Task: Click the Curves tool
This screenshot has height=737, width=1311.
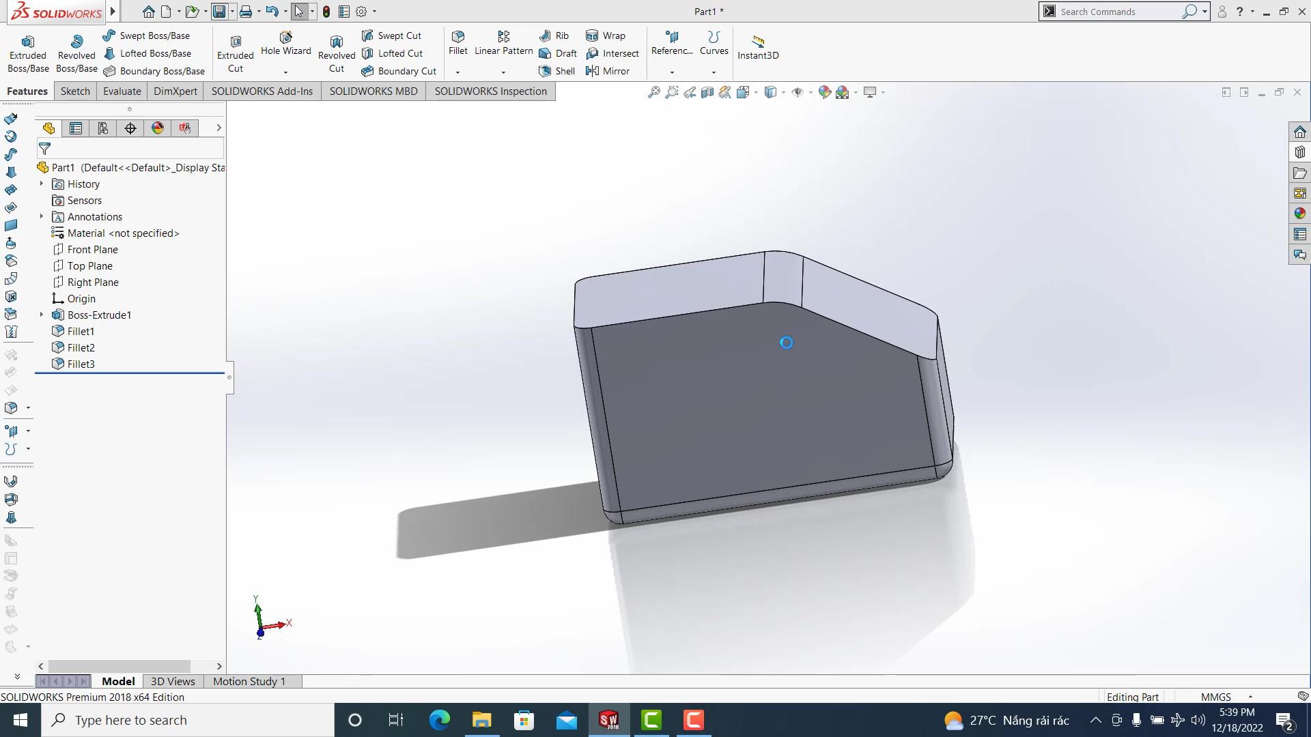Action: [x=714, y=43]
